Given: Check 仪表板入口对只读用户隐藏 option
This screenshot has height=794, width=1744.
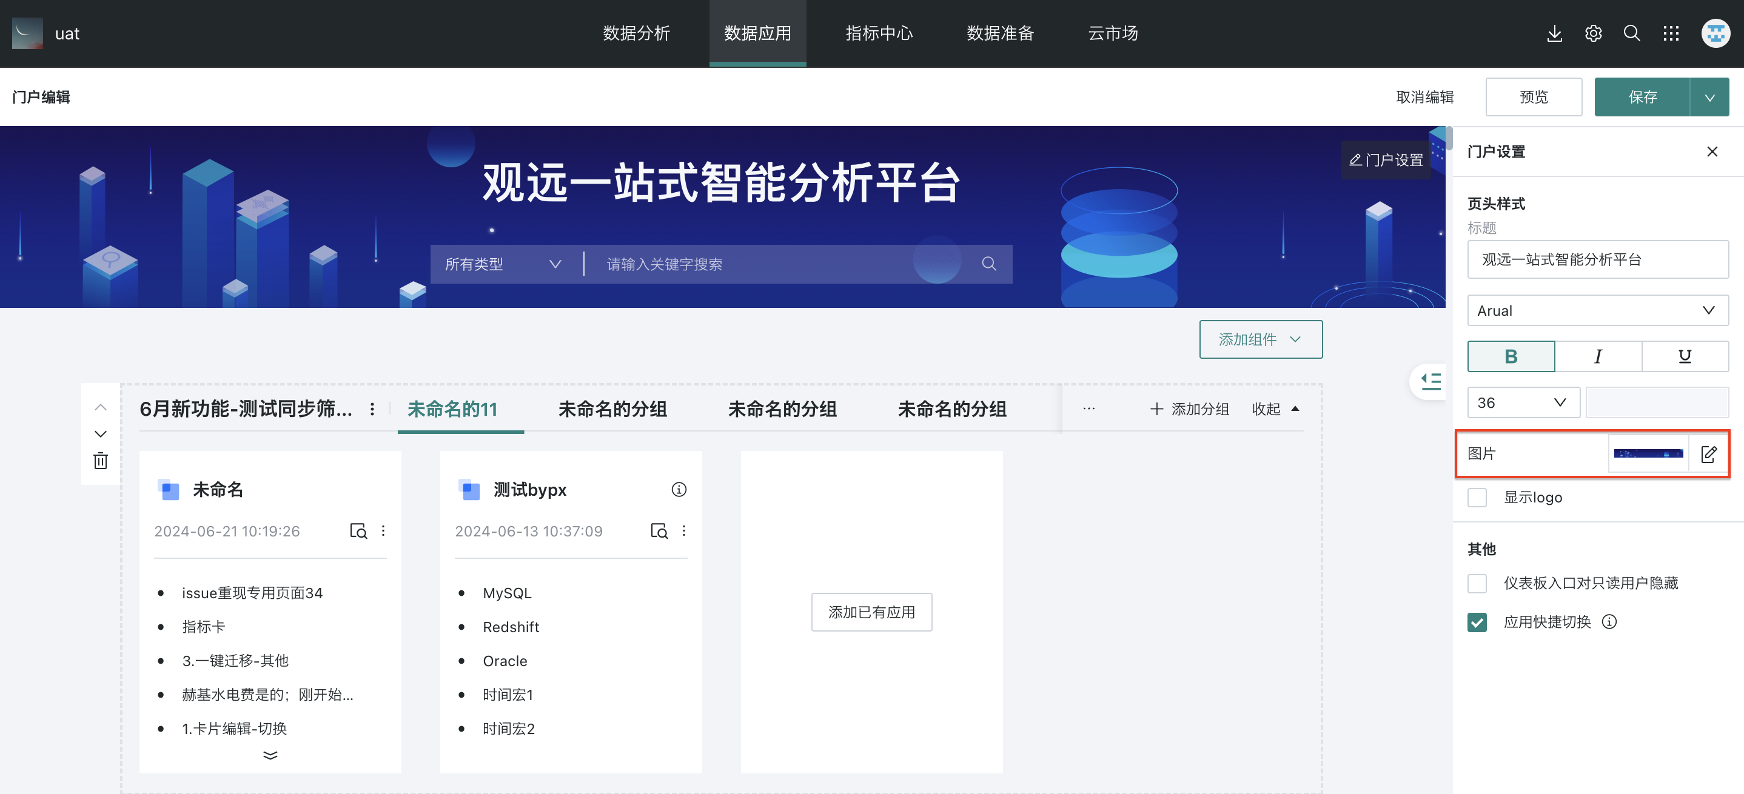Looking at the screenshot, I should [1477, 583].
